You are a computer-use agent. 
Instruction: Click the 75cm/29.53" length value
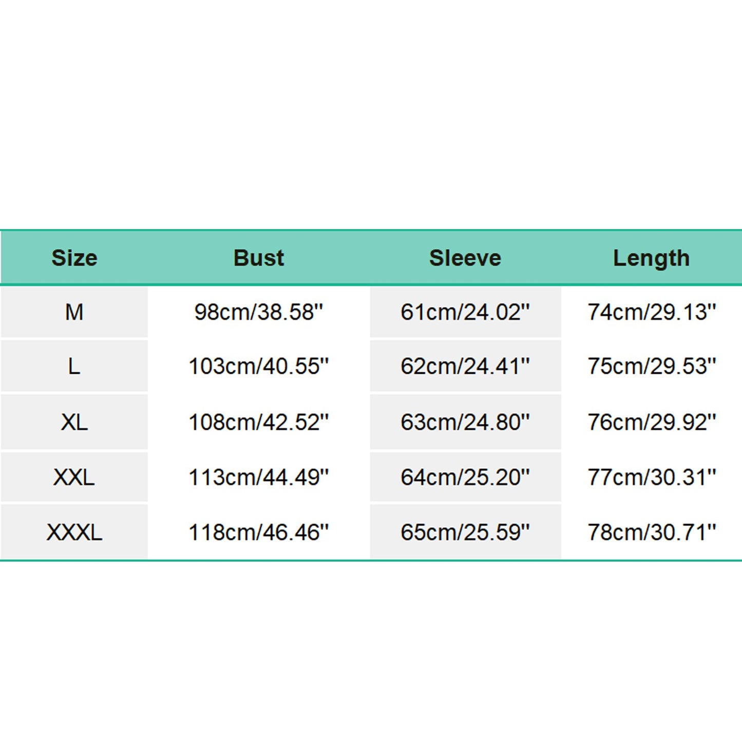coord(651,367)
